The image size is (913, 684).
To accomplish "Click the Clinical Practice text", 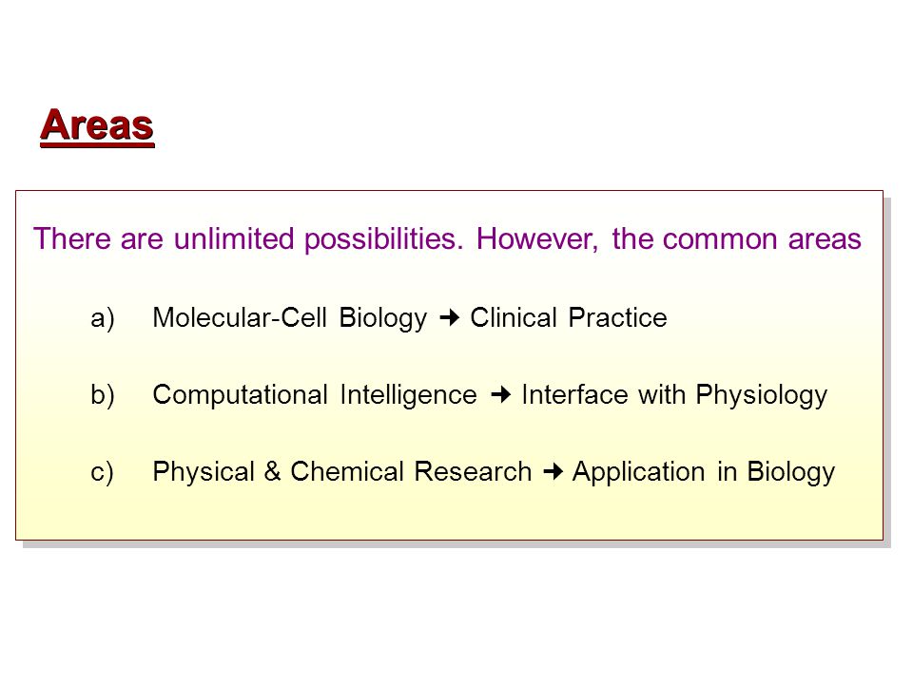I will pos(569,317).
